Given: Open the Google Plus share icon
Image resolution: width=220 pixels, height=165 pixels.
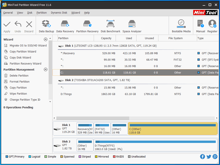Looking at the screenshot, I should click(x=215, y=157).
